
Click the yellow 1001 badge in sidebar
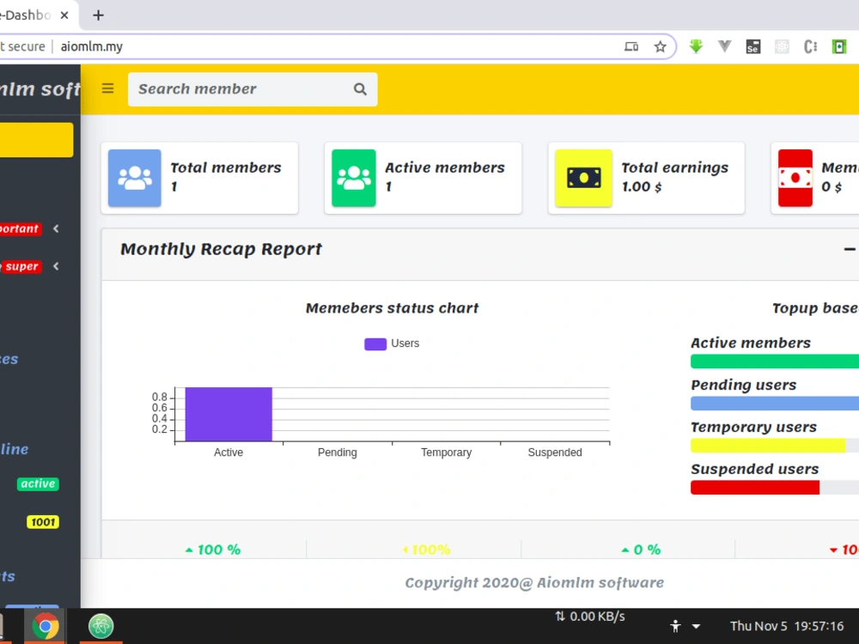click(x=43, y=522)
